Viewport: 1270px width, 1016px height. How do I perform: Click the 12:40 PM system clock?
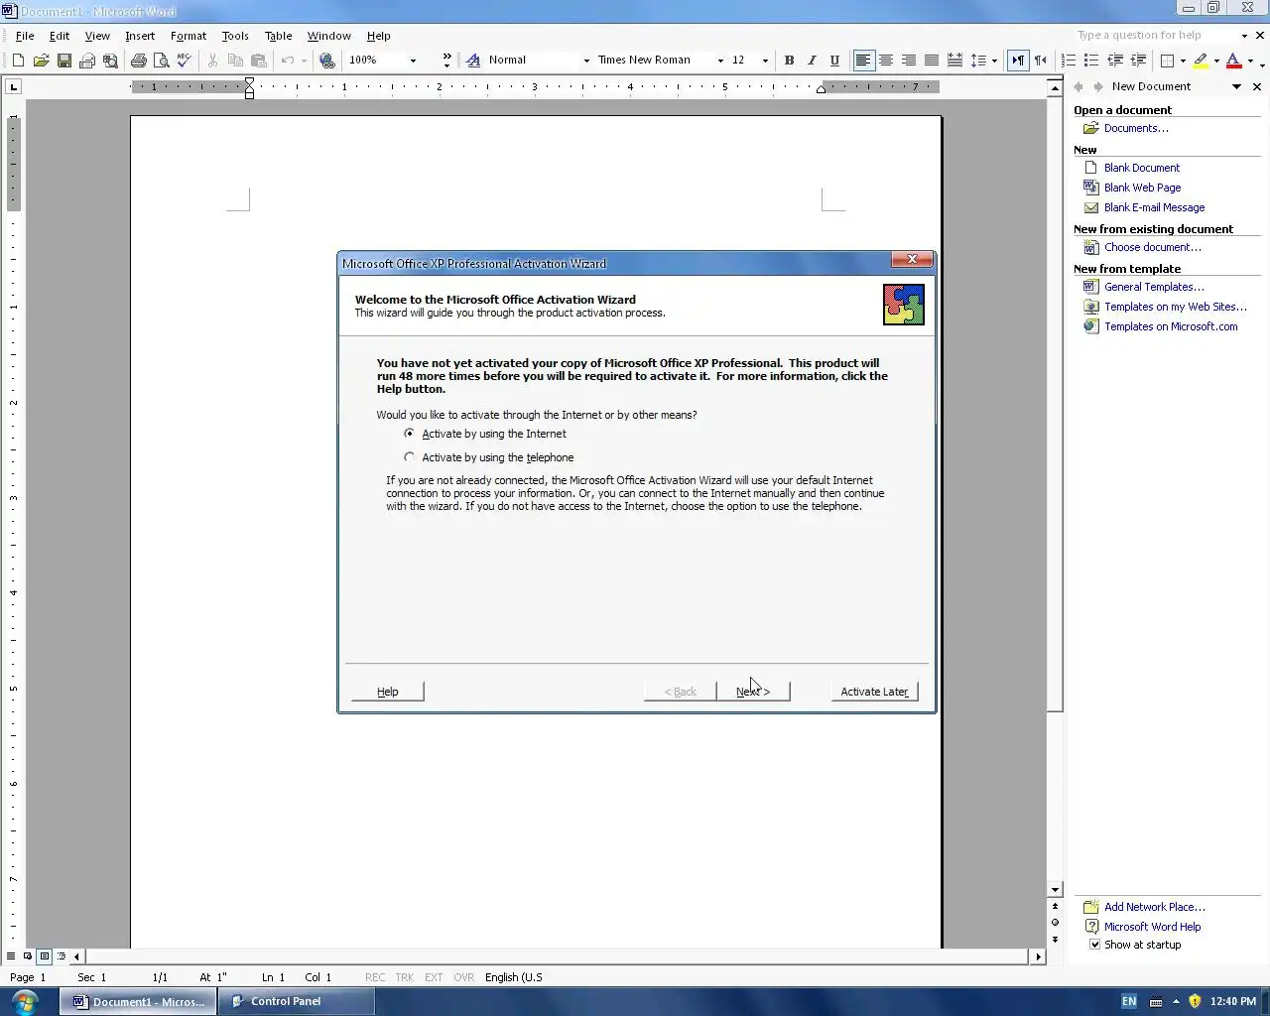1233,1001
